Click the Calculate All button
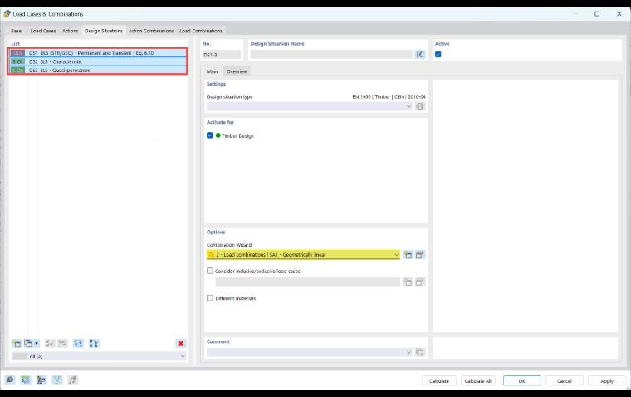This screenshot has height=397, width=631. (477, 381)
